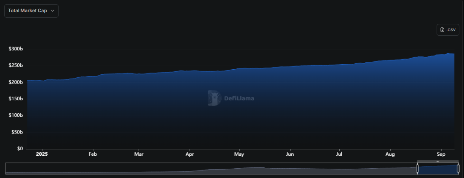This screenshot has height=178, width=464.
Task: Click the $200b y-axis label
Action: click(16, 82)
